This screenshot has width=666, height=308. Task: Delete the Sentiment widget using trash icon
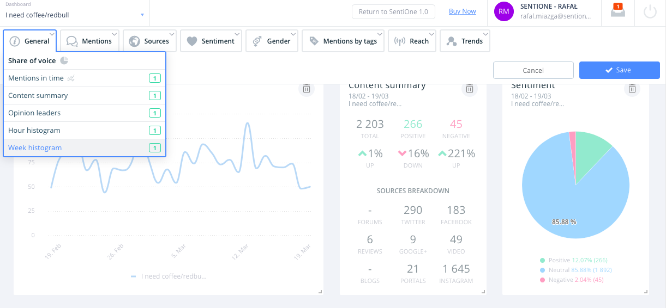[632, 89]
